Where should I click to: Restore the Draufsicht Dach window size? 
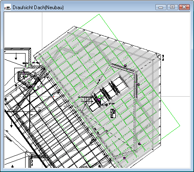click(173, 7)
